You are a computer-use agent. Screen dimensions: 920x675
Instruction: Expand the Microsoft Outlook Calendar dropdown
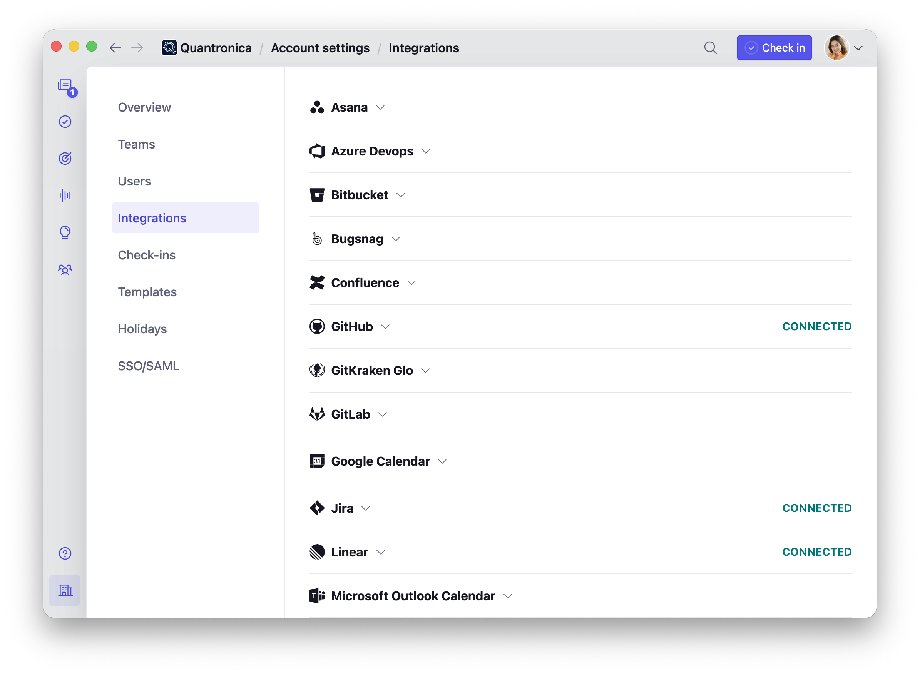(x=508, y=596)
